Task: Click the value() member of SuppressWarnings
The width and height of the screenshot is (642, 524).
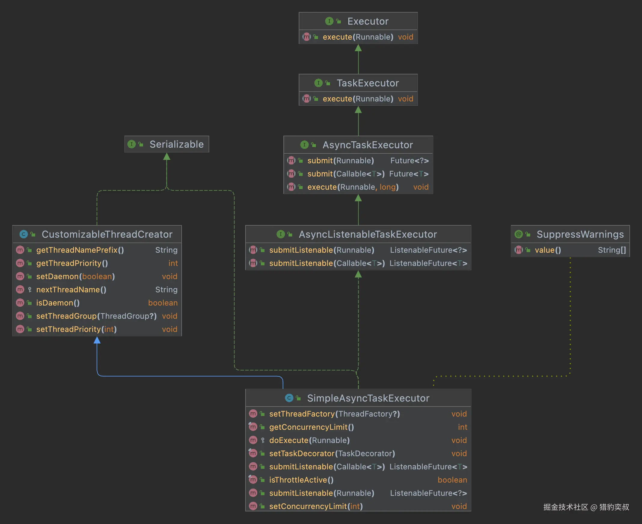Action: [x=548, y=250]
